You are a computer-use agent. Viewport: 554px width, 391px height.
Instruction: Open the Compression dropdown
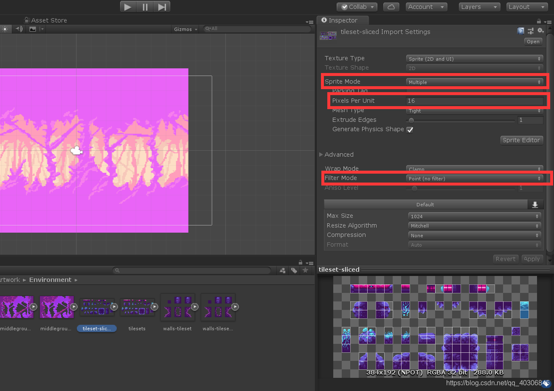[475, 235]
